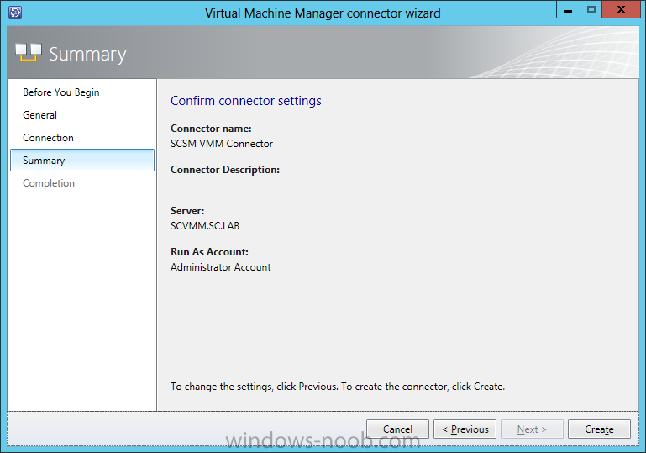The width and height of the screenshot is (646, 453).
Task: Go to the Before You Begin step
Action: tap(61, 92)
